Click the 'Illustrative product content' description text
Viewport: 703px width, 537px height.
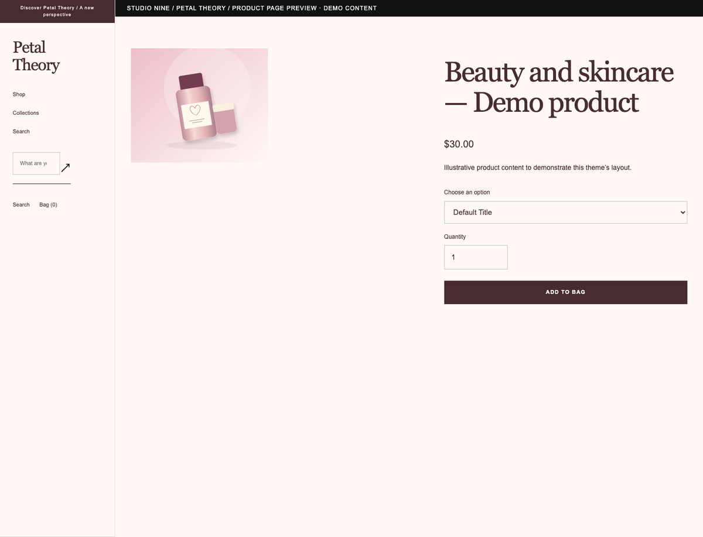tap(538, 167)
